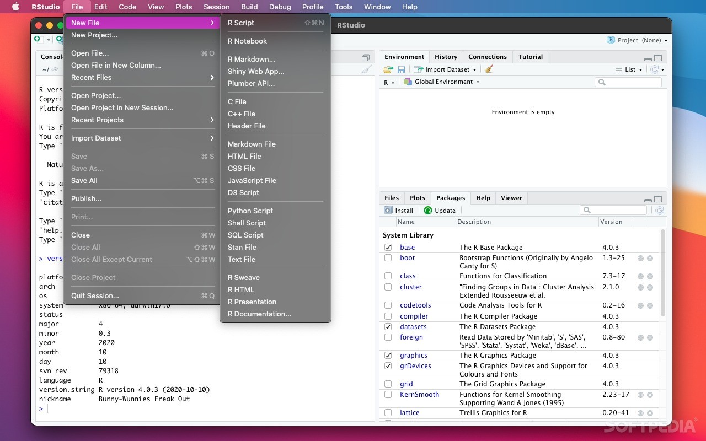Click the Install button label

[x=404, y=211]
